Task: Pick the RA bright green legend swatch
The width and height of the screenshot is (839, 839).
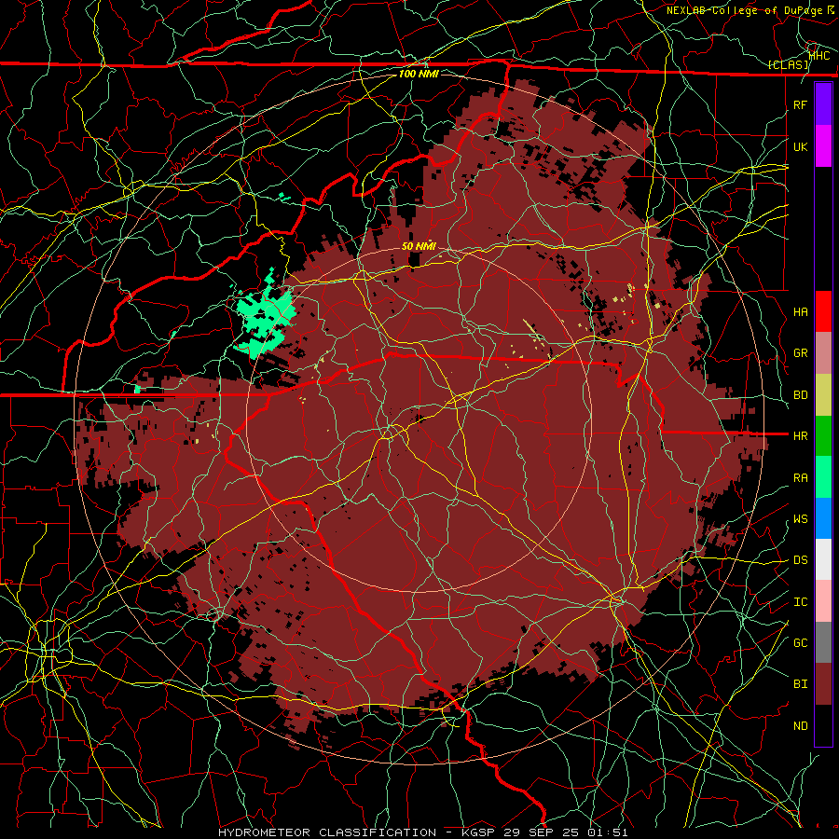Action: (823, 477)
